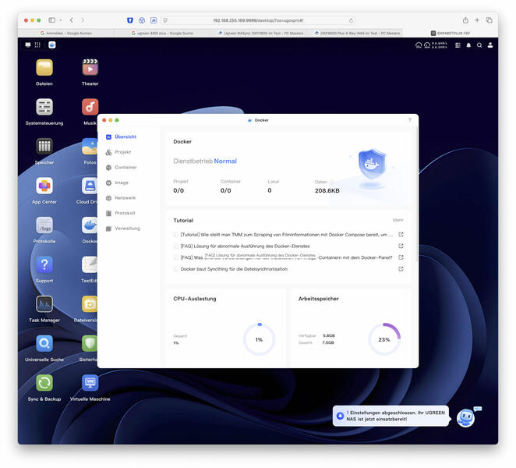This screenshot has height=468, width=516.
Task: Open external link for the Syncthing tutorial
Action: [401, 269]
